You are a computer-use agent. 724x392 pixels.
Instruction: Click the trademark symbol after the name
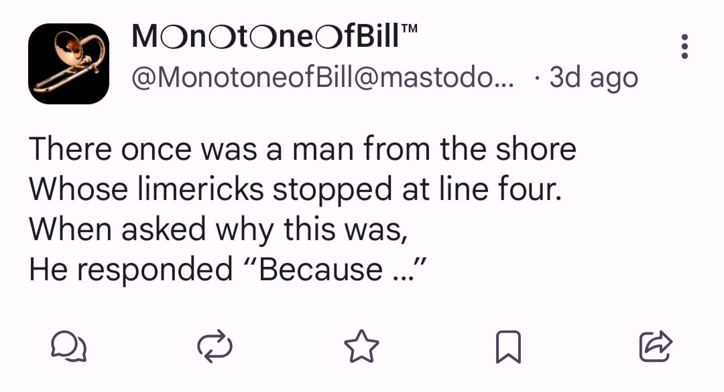coord(410,30)
